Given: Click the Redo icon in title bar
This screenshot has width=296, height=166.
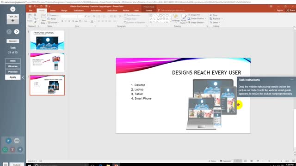Looking at the screenshot, I should tap(41, 6).
